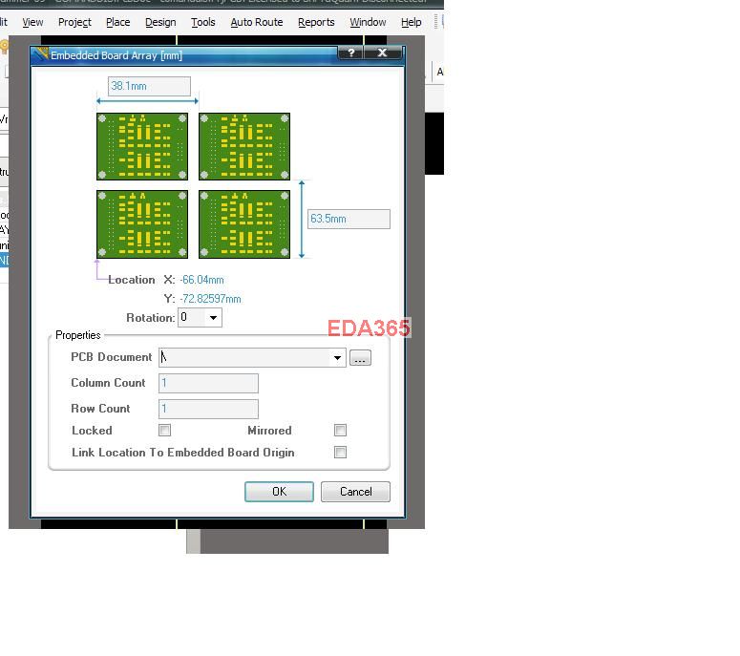The width and height of the screenshot is (740, 656).
Task: Click the PCB Document text field
Action: [x=244, y=358]
